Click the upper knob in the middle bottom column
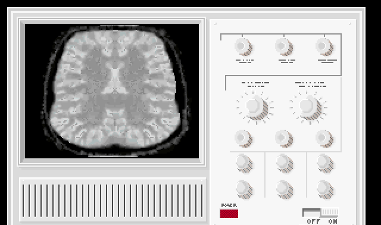Image resolution: width=381 pixels, height=225 pixels. 285,163
